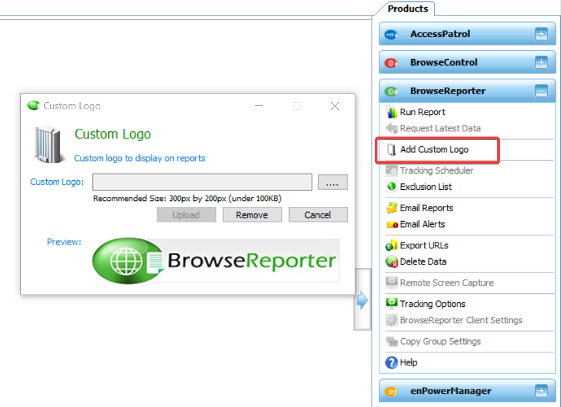Image resolution: width=561 pixels, height=407 pixels.
Task: Click the Delete Data icon
Action: click(391, 261)
